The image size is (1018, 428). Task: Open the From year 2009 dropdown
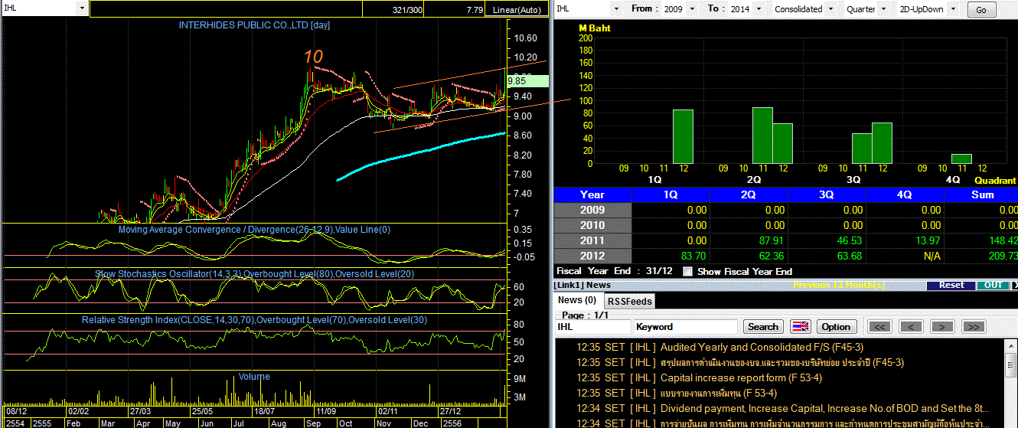(x=693, y=8)
